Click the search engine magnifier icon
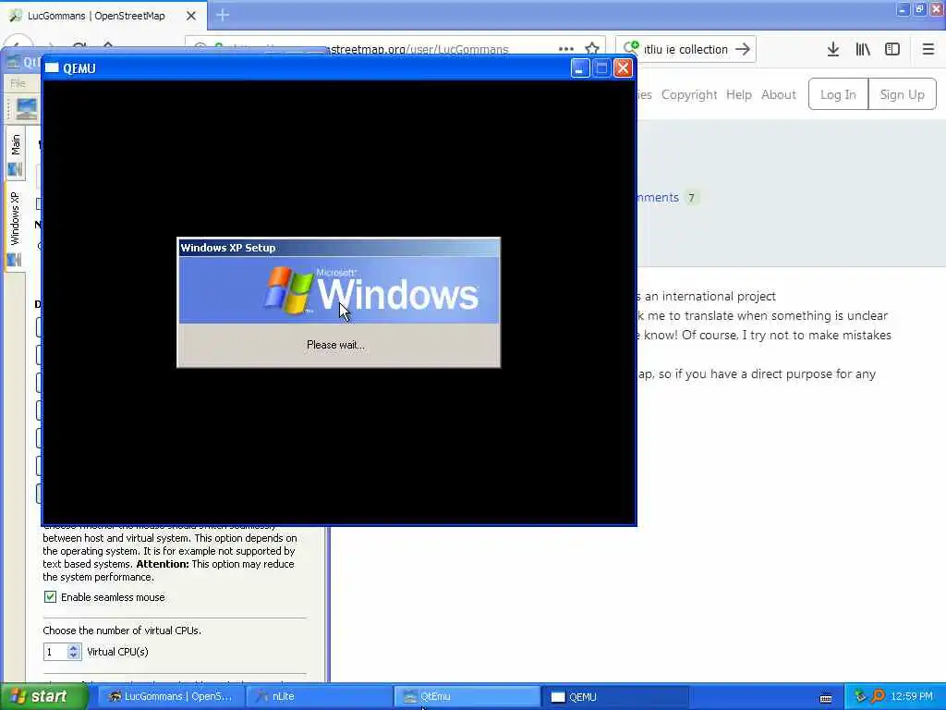946x710 pixels. point(631,48)
